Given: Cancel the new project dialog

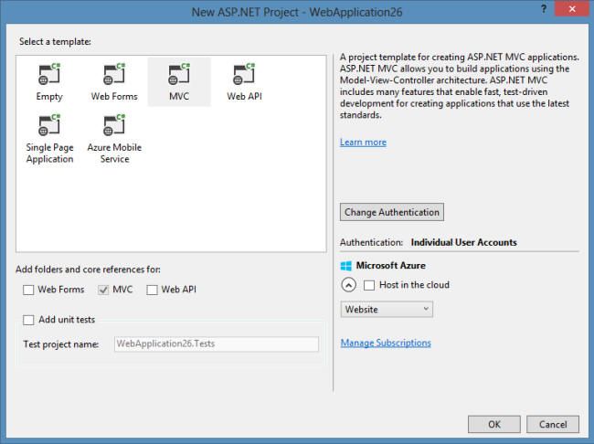Looking at the screenshot, I should 552,424.
